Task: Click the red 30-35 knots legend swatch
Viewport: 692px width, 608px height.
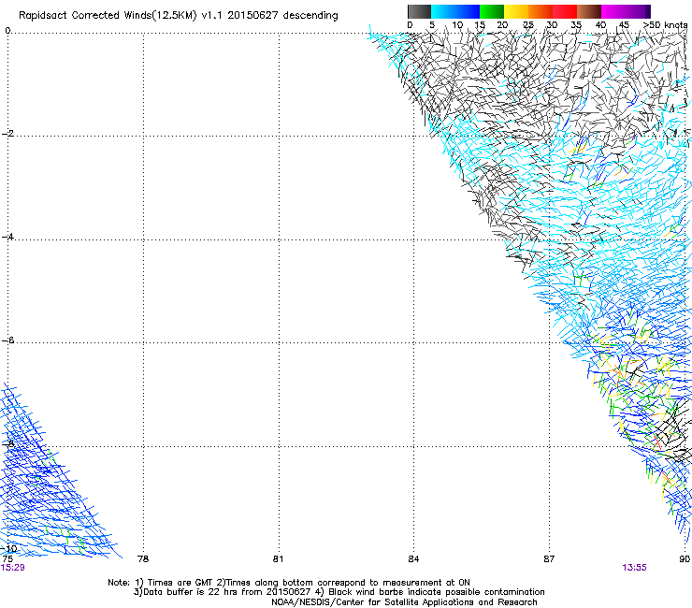Action: (x=565, y=11)
